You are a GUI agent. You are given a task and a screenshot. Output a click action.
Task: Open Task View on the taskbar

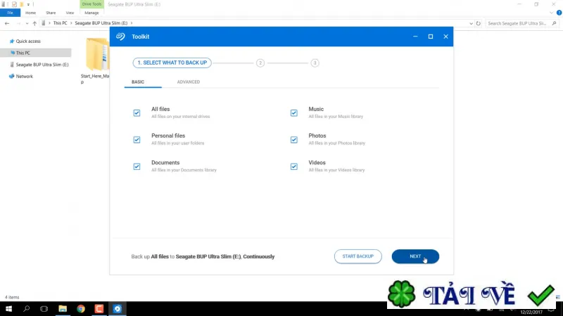tap(44, 308)
